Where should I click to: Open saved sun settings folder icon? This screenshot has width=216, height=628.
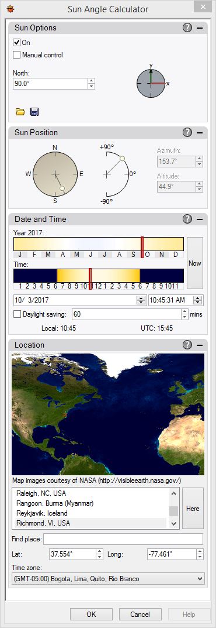(x=20, y=112)
